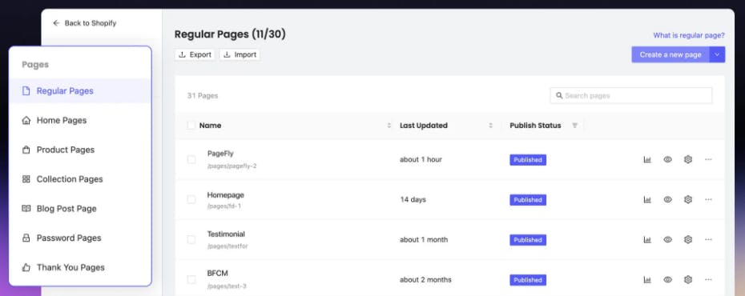The image size is (745, 296).
Task: Click the Import button
Action: tap(240, 54)
